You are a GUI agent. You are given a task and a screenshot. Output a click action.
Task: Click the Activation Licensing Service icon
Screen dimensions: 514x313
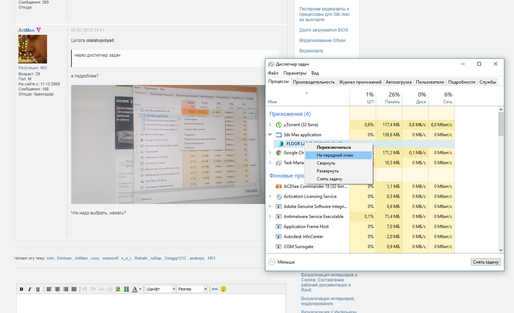coord(279,196)
